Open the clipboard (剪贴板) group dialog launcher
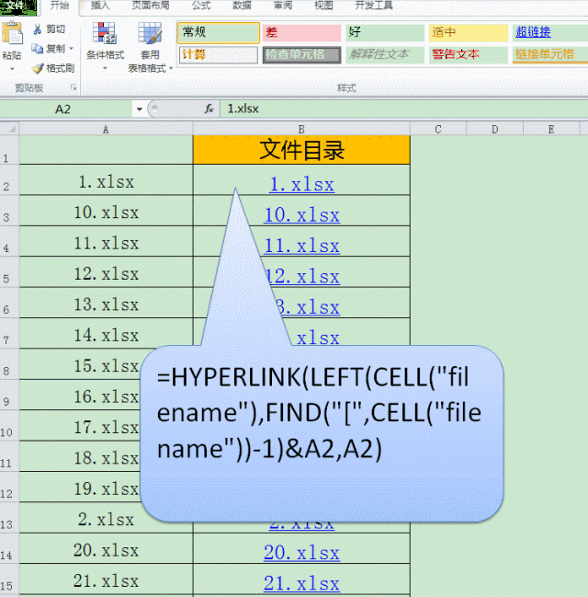 (x=73, y=88)
